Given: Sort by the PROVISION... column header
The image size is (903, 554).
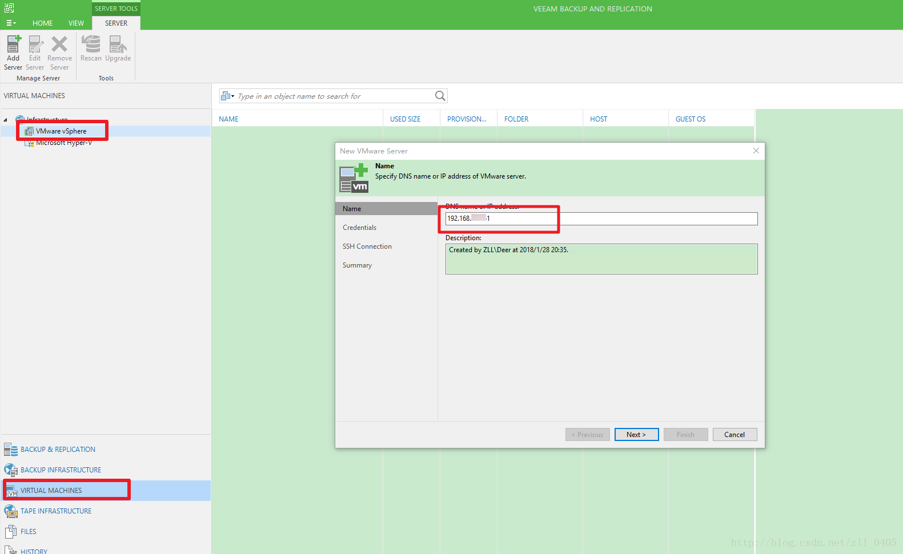Looking at the screenshot, I should click(x=468, y=119).
